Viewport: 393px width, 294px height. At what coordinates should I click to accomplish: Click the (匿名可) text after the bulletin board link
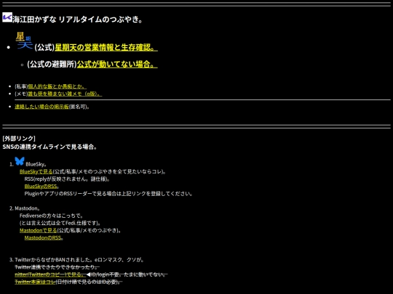[x=79, y=107]
